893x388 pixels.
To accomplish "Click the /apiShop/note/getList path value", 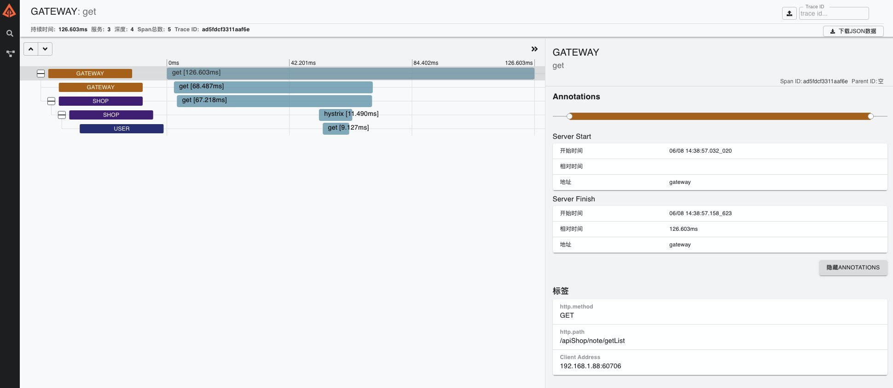I will coord(592,341).
